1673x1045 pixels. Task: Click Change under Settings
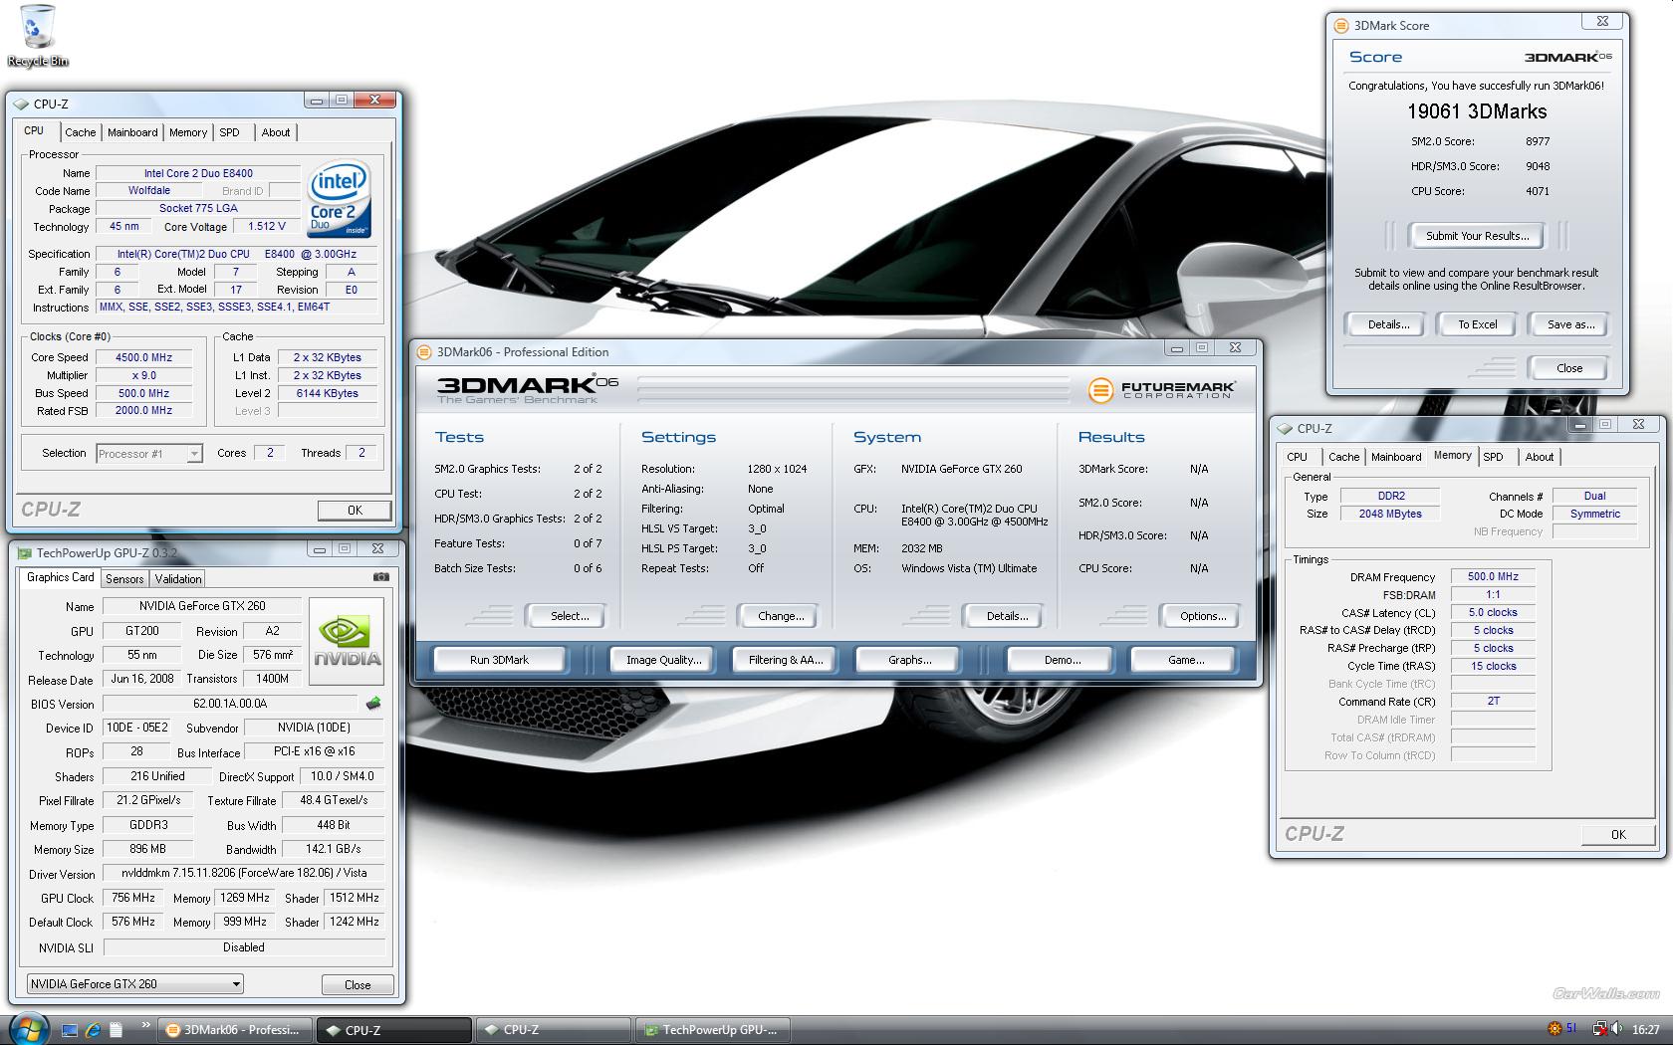point(781,616)
